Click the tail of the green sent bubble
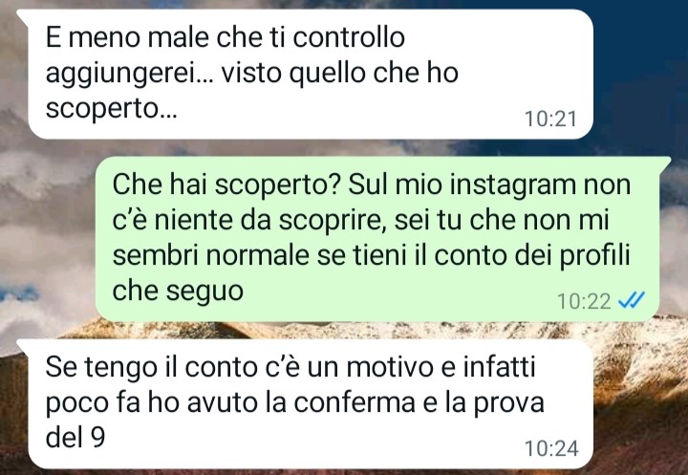 (x=665, y=163)
